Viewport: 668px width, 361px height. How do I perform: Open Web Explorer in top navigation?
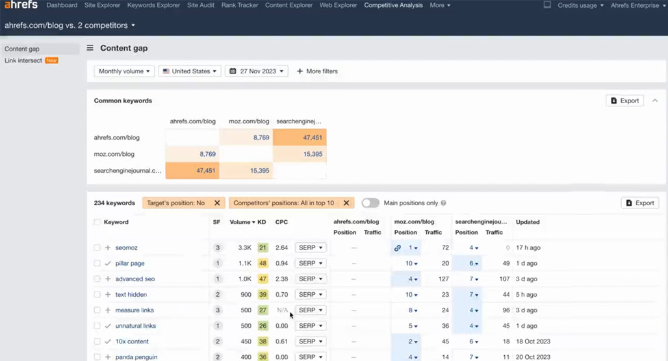click(x=339, y=5)
